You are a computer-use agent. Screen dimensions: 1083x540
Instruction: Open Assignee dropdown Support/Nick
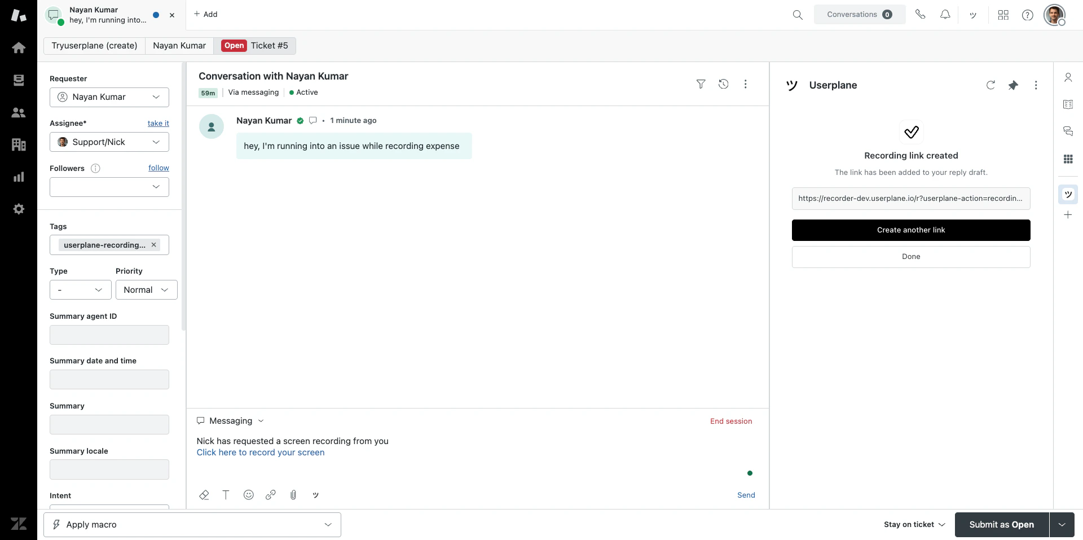[109, 142]
